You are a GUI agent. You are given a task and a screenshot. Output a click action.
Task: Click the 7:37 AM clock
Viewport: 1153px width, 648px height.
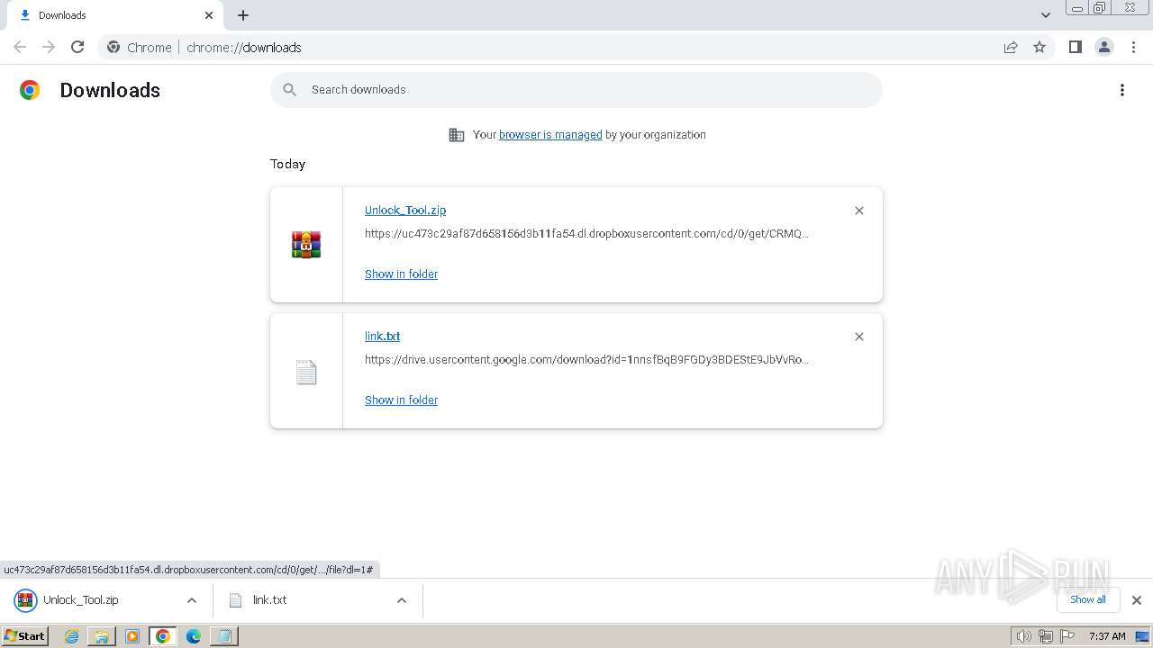click(x=1107, y=636)
